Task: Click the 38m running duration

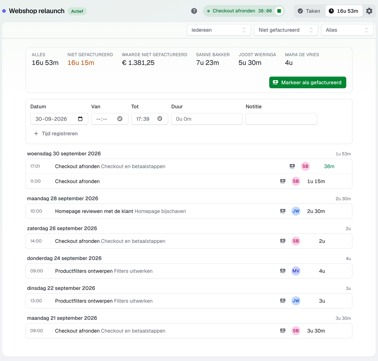Action: (x=329, y=166)
